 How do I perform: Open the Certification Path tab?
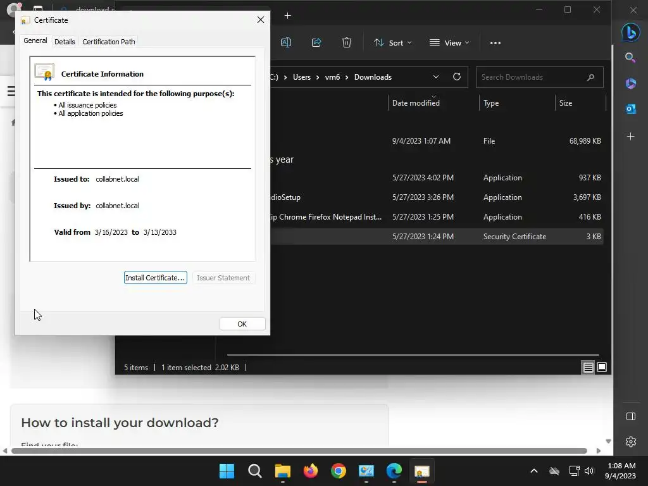click(109, 42)
